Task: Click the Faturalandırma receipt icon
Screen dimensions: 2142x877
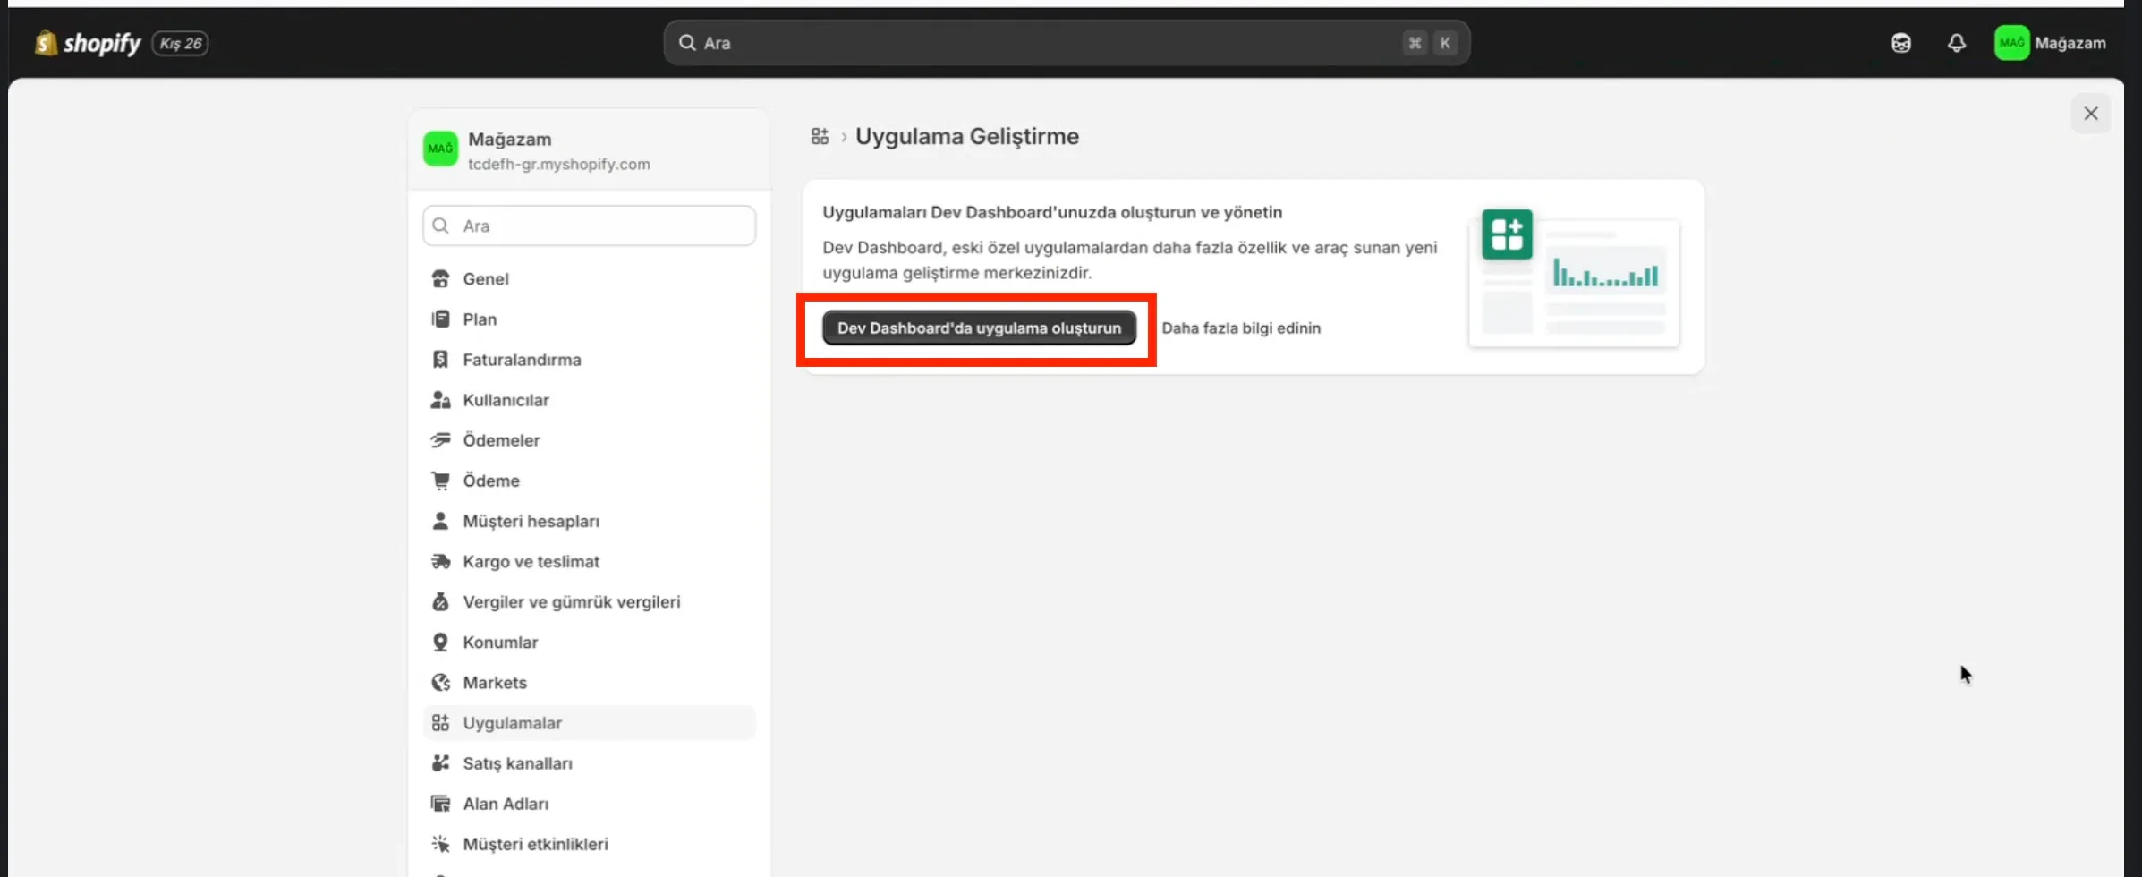Action: pyautogui.click(x=440, y=360)
